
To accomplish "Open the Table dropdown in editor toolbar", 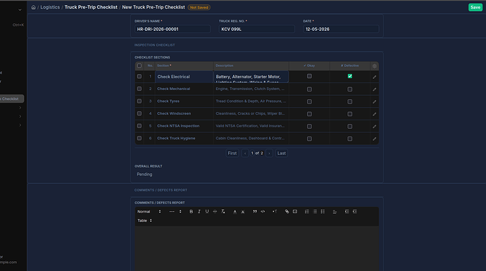I will [145, 220].
